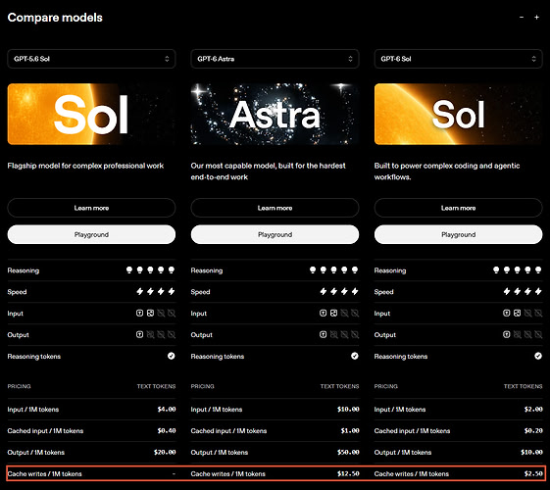Image resolution: width=550 pixels, height=490 pixels.
Task: Click the $10.00 input price for Astra
Action: (348, 409)
